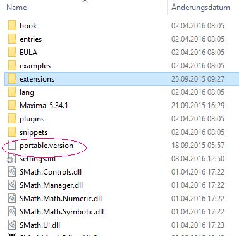The image size is (239, 236).
Task: Select the SMath.Manager.dll file name
Action: tap(51, 185)
